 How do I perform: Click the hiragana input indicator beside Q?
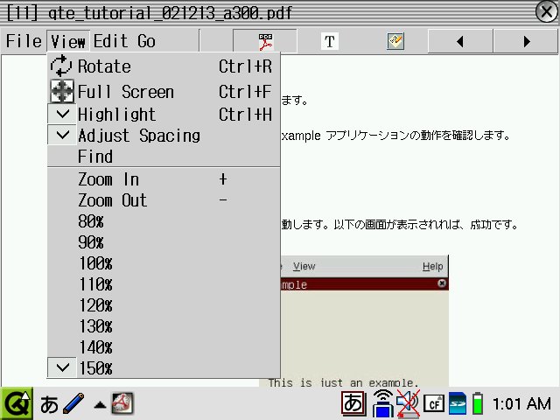[49, 404]
